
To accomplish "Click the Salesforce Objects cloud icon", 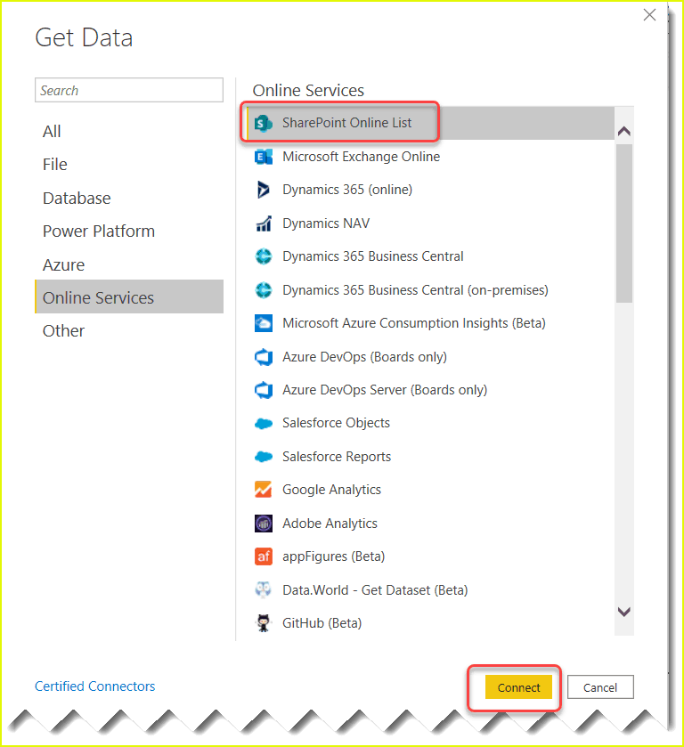I will coord(263,423).
